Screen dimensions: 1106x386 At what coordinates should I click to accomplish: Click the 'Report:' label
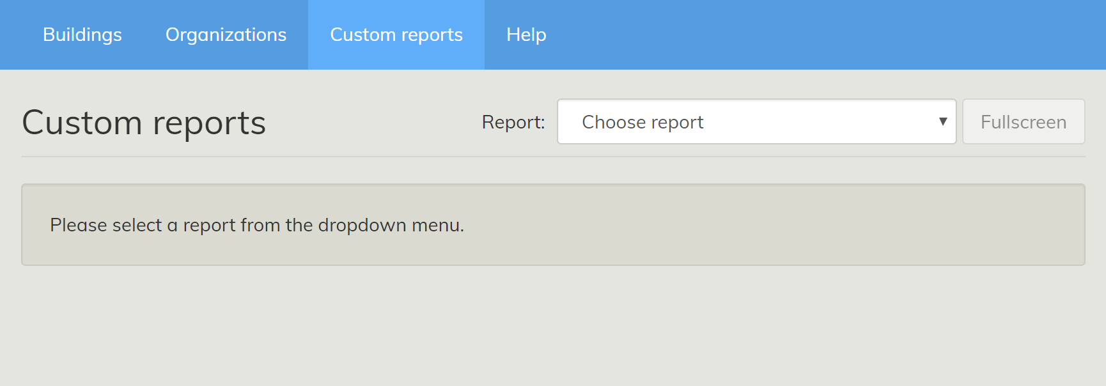pyautogui.click(x=513, y=122)
